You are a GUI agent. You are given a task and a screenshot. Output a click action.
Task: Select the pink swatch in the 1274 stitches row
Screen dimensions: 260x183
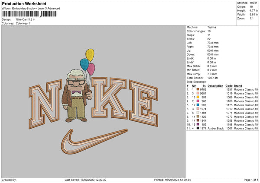(198, 109)
